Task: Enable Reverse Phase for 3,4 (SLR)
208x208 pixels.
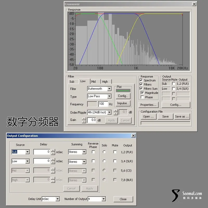Action: pyautogui.click(x=93, y=161)
